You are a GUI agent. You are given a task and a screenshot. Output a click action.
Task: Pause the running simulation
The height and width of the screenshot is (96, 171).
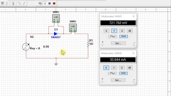tap(49, 3)
